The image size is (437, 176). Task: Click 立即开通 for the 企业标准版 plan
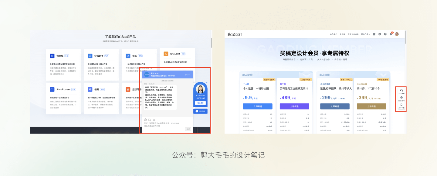click(335, 106)
